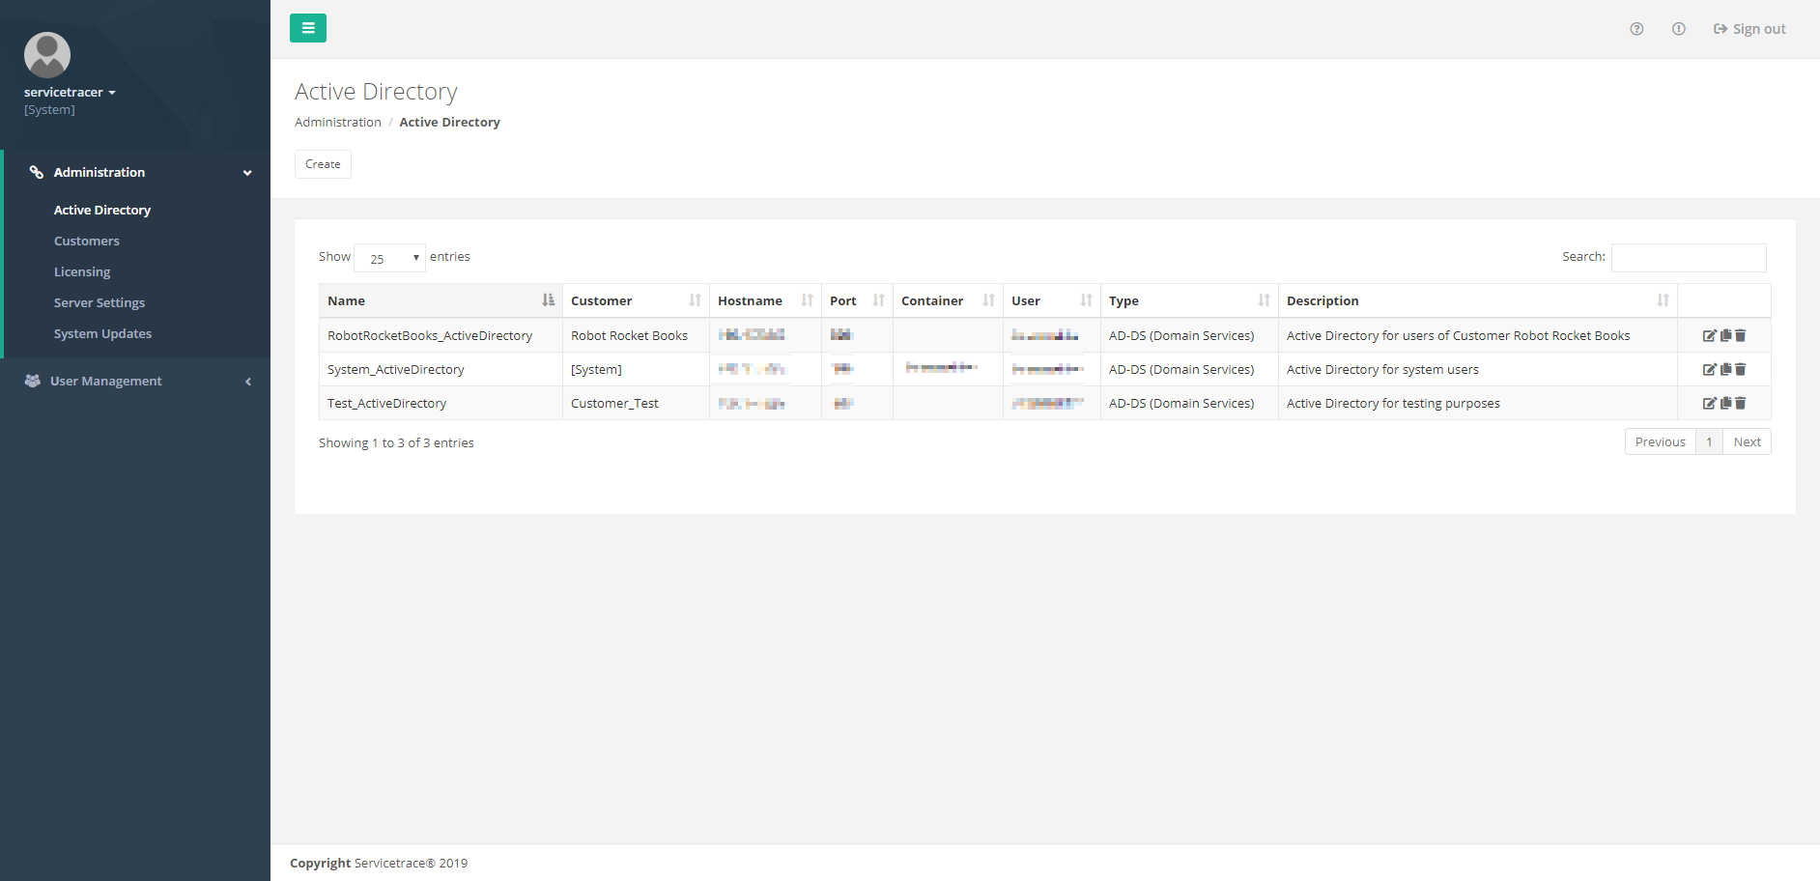Screen dimensions: 1820x881
Task: Sort table by Container column
Action: (x=948, y=300)
